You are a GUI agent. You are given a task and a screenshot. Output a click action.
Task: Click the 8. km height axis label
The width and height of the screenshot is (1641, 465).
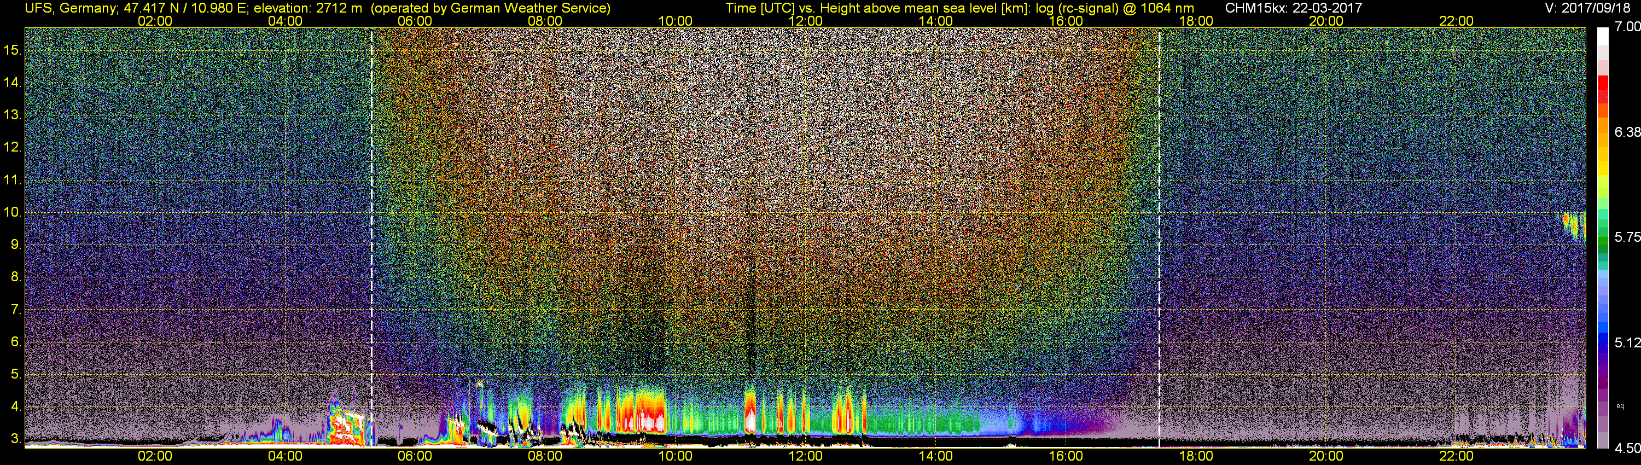pos(16,277)
